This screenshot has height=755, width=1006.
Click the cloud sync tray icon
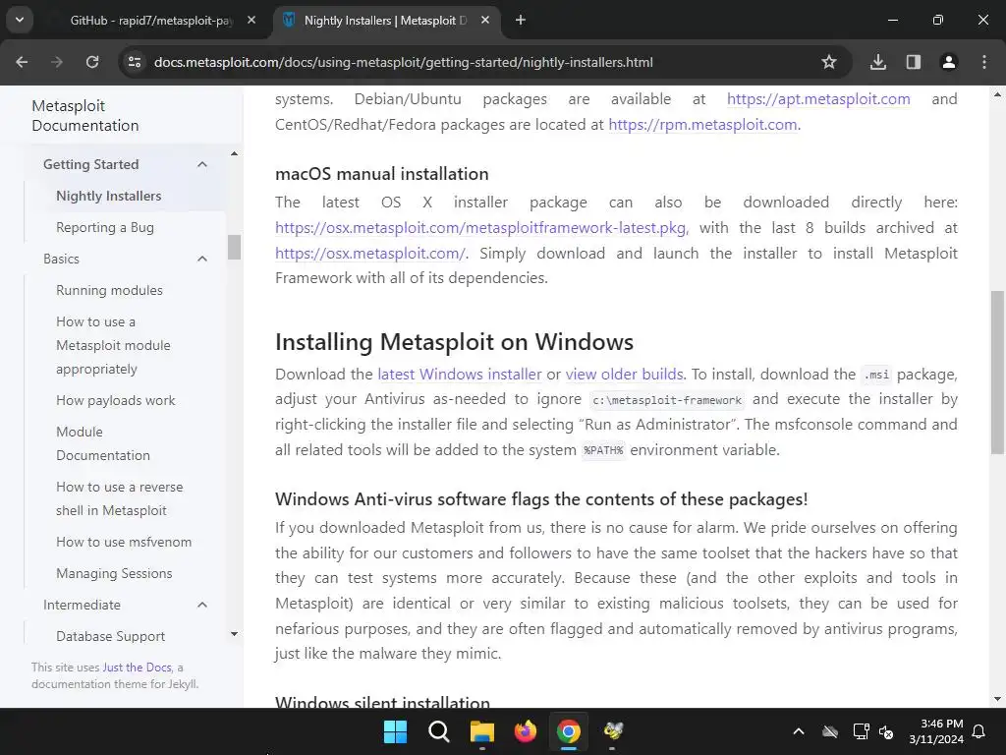[830, 731]
